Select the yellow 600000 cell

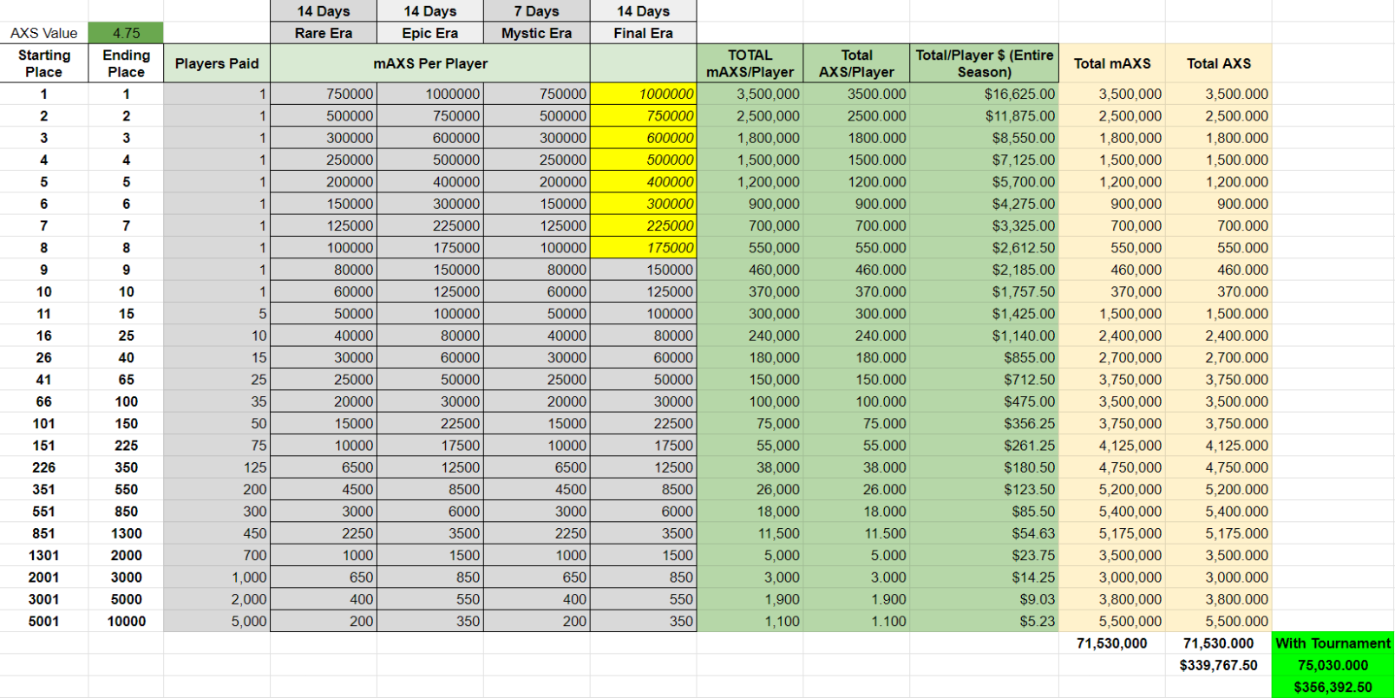(644, 138)
